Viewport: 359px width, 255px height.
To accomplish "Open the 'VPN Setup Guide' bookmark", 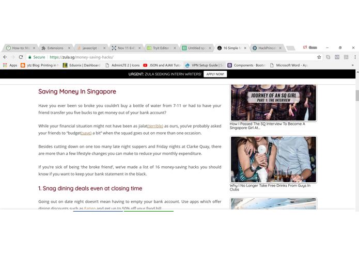I will pos(204,65).
